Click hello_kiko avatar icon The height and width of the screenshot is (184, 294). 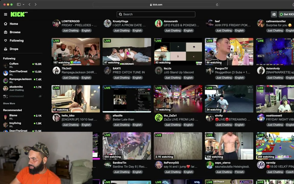[x=56, y=118]
